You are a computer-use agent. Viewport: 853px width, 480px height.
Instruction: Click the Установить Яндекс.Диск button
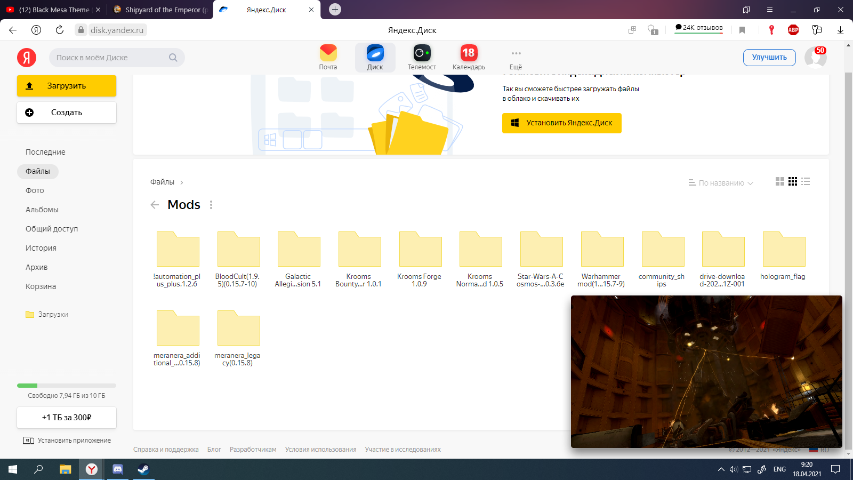tap(561, 123)
